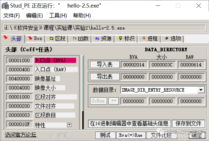Click the 区段对齐 value field
The width and height of the screenshot is (209, 141).
point(19,97)
